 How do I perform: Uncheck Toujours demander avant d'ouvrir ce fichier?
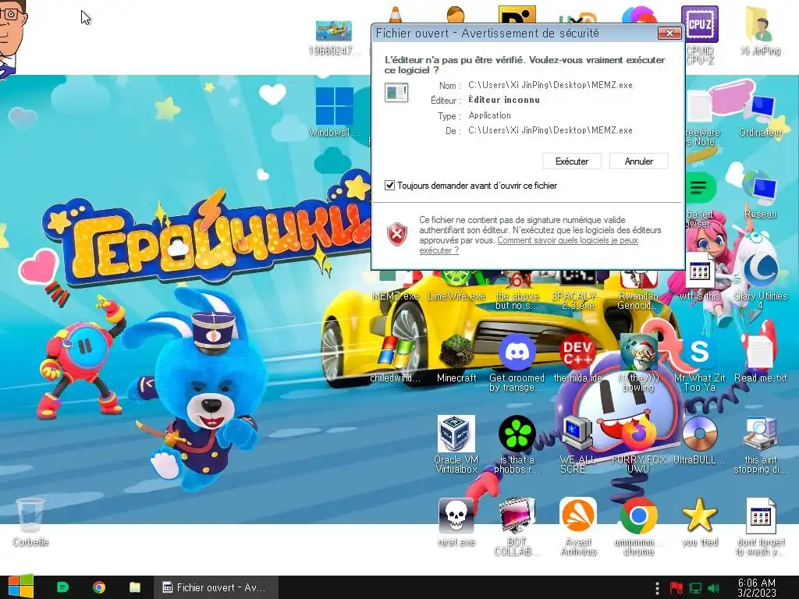click(390, 186)
